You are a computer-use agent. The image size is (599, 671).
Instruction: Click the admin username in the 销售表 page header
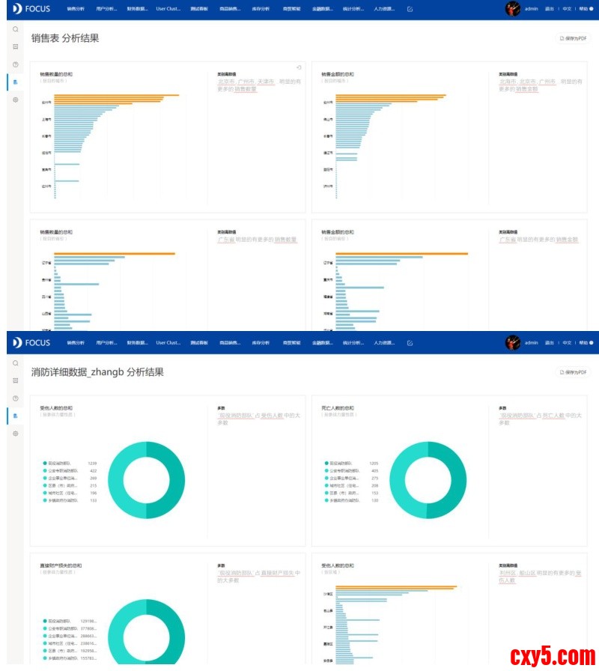click(531, 8)
